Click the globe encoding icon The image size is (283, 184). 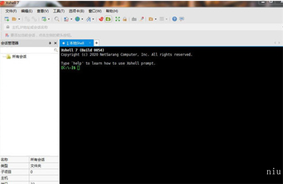(x=77, y=19)
